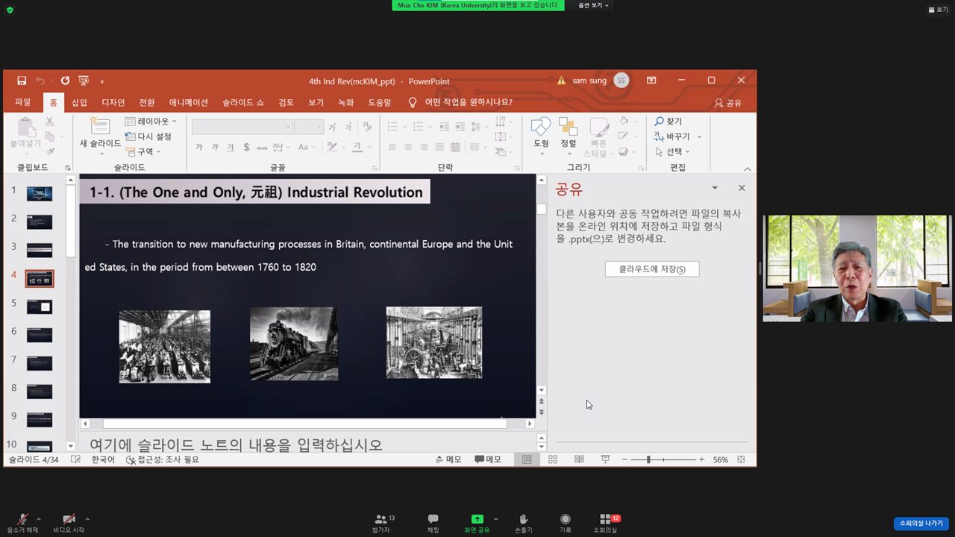Screen dimensions: 955x537
Task: Click the zoom level slider in status bar
Action: [x=648, y=459]
